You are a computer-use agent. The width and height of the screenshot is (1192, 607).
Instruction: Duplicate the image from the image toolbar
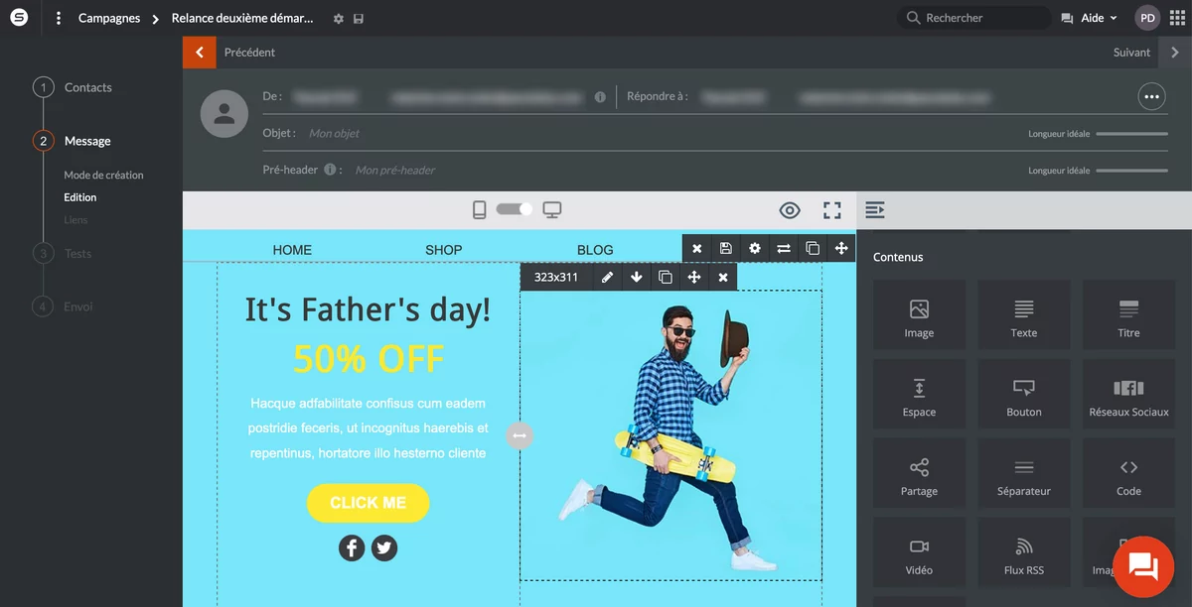tap(666, 277)
